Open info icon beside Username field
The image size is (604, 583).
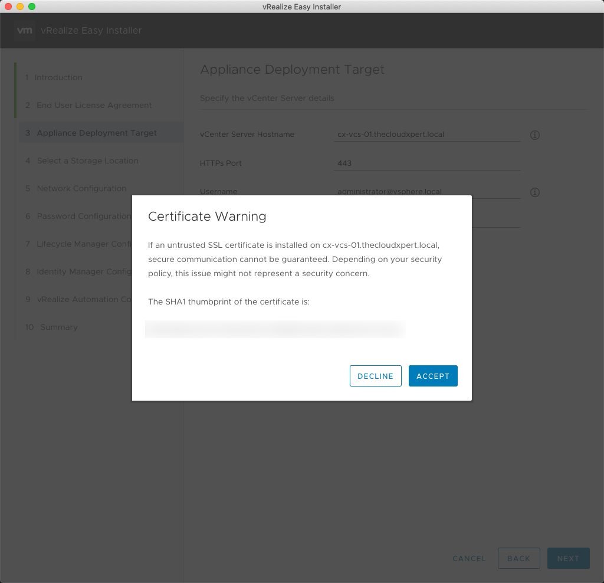click(x=534, y=192)
